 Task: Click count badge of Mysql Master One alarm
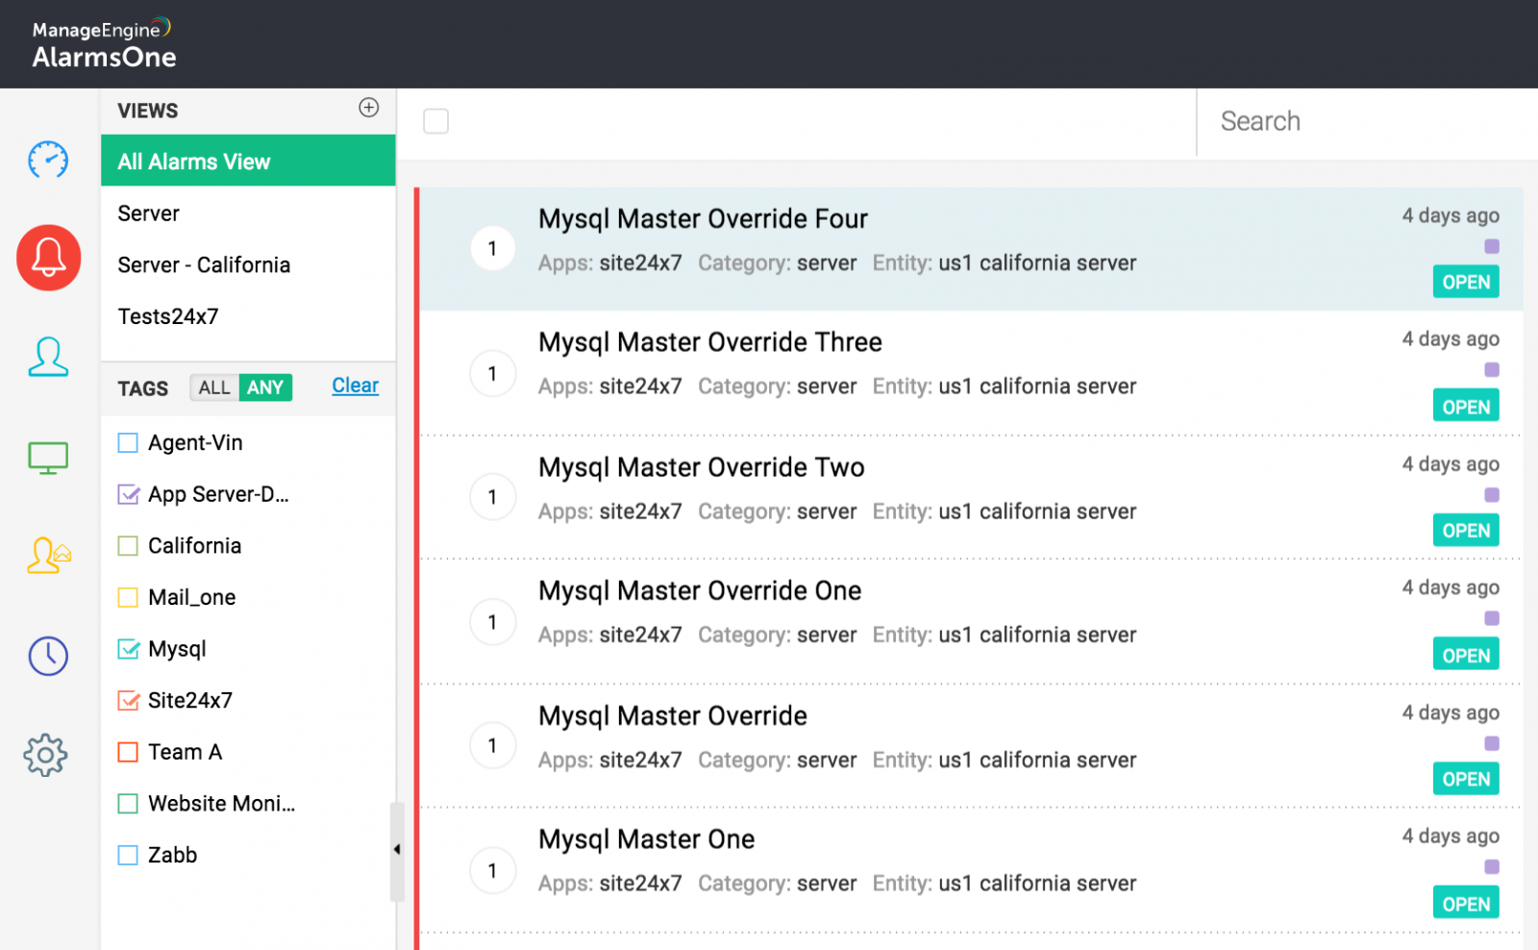tap(493, 870)
